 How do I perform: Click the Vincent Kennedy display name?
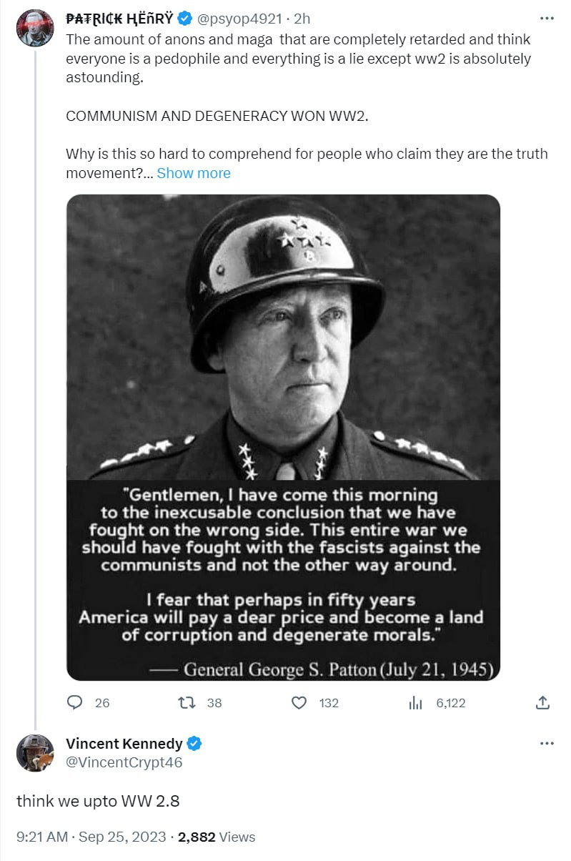point(124,744)
